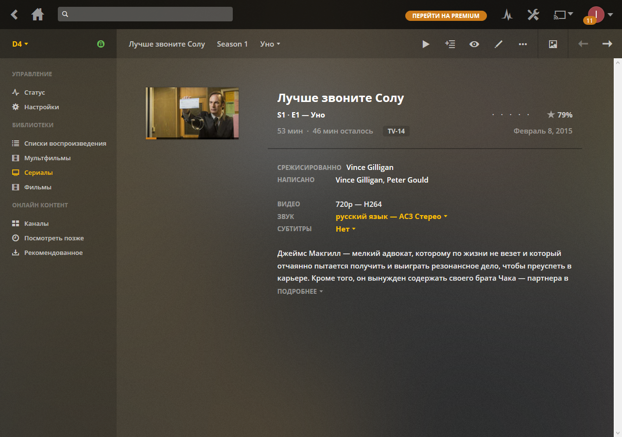This screenshot has height=437, width=622.
Task: Toggle watched status eye icon
Action: click(x=474, y=44)
